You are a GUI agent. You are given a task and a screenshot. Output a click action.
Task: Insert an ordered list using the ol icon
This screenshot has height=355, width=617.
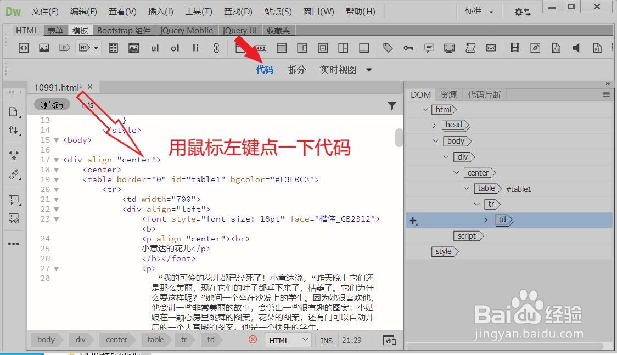click(175, 48)
